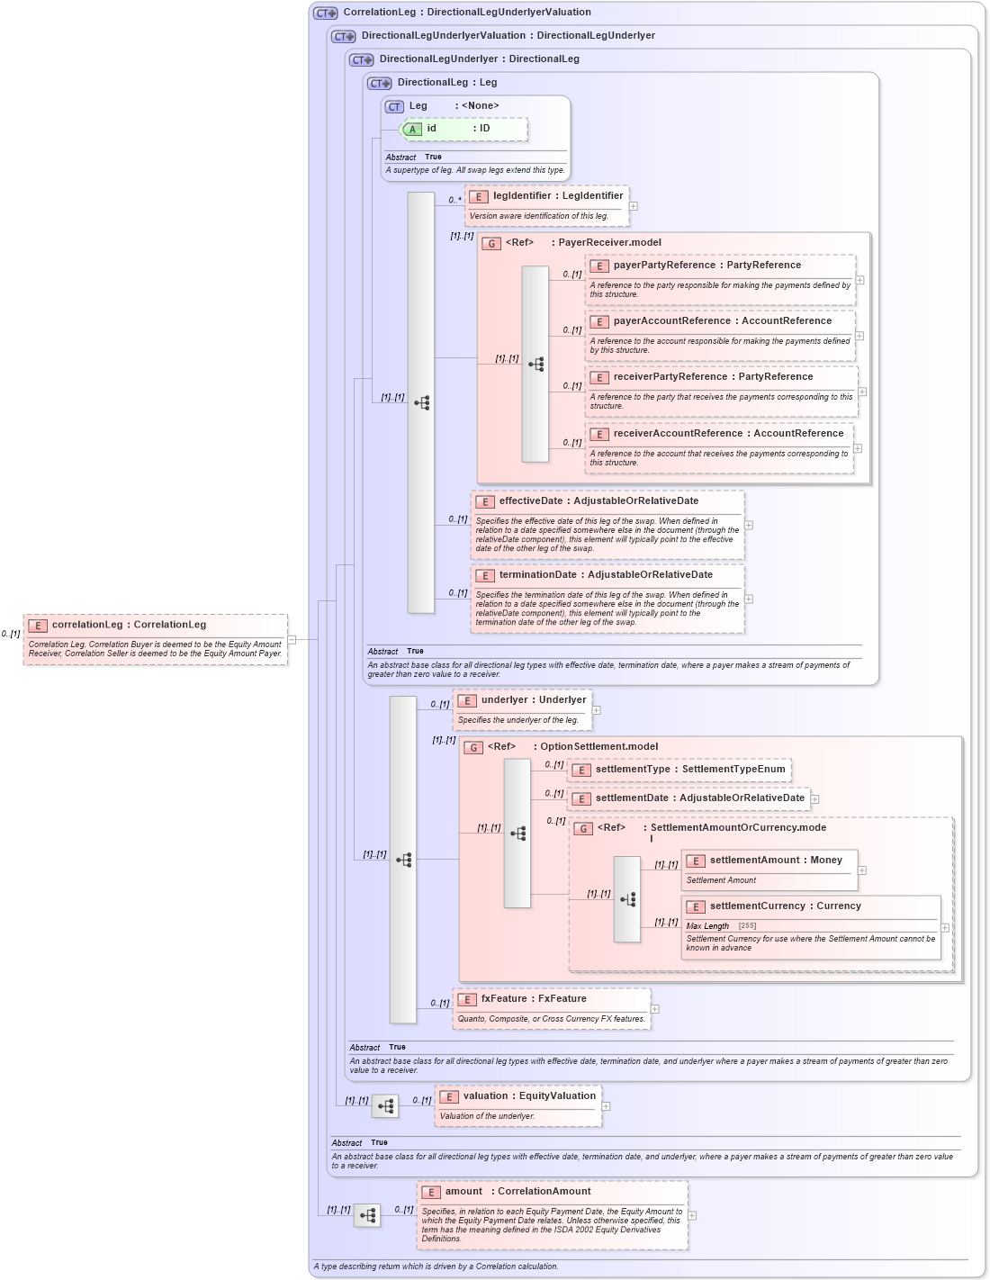Select the settlementCurrency : Currency element
990x1280 pixels.
pos(785,906)
